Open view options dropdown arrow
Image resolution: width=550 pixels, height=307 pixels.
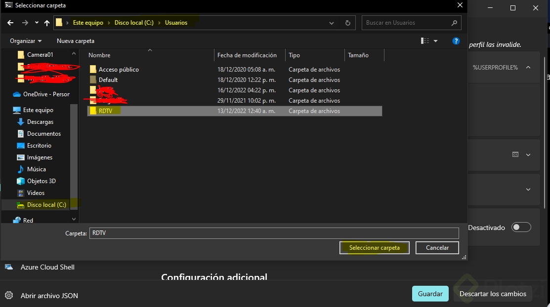pyautogui.click(x=436, y=41)
